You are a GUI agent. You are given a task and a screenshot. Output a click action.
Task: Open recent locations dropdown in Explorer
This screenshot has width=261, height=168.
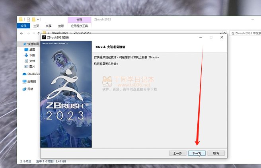34,33
